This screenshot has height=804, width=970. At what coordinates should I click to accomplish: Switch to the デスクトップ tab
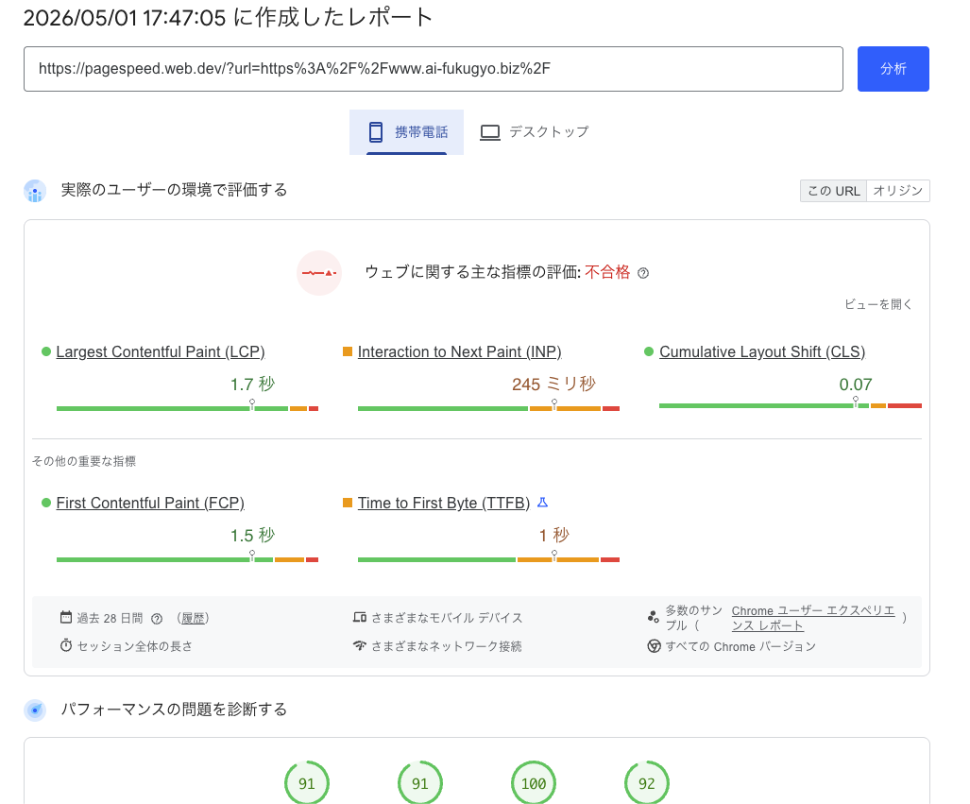(536, 132)
